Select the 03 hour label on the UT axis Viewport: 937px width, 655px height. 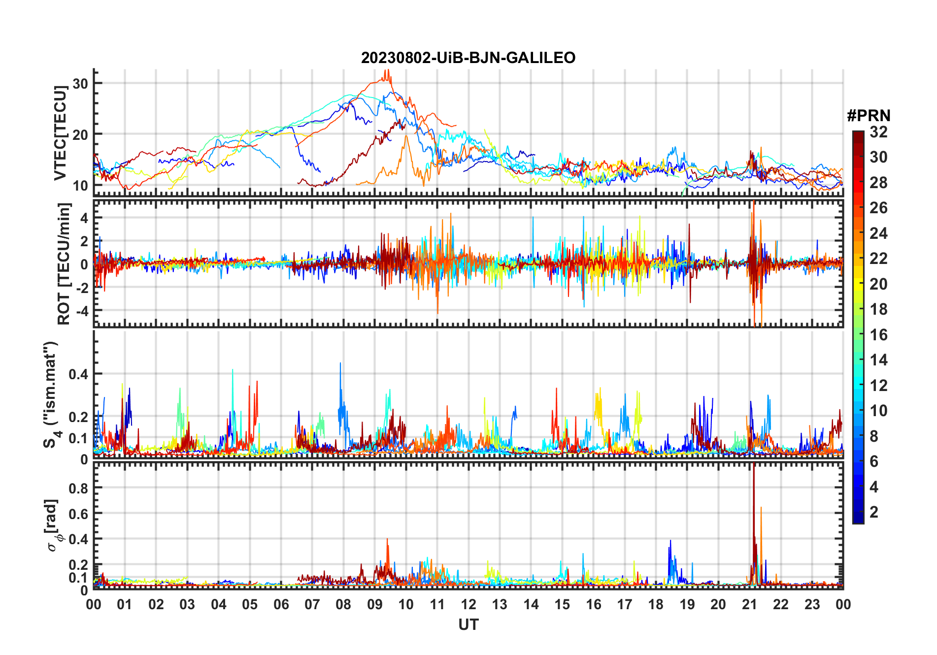click(x=187, y=604)
